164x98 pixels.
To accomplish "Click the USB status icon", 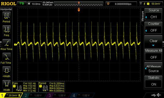I will pos(154,95).
